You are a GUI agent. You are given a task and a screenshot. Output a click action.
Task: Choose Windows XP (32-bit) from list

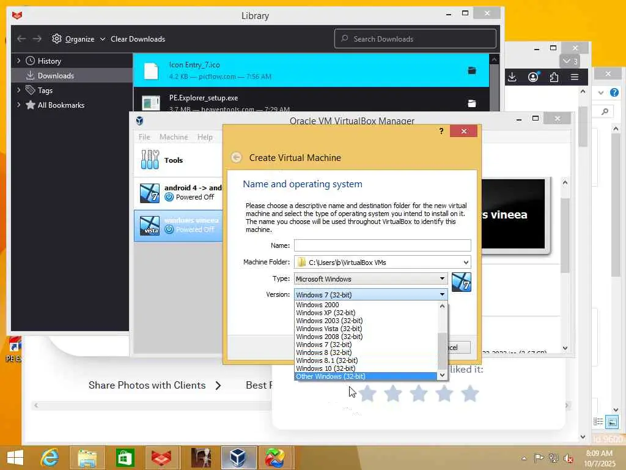click(x=366, y=313)
